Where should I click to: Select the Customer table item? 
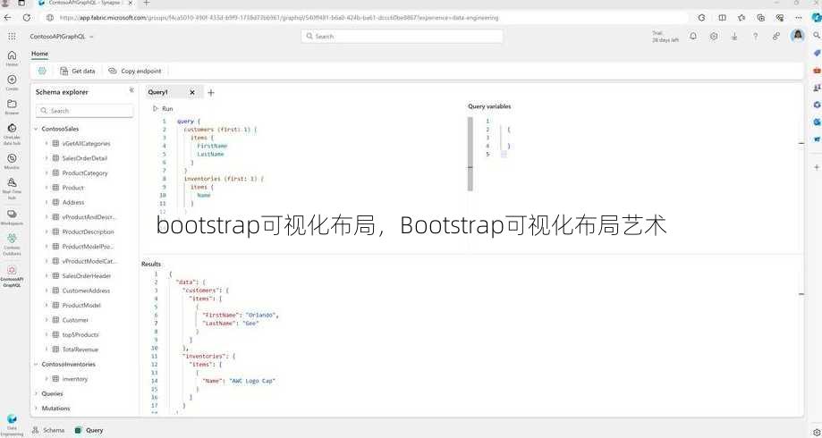coord(75,320)
